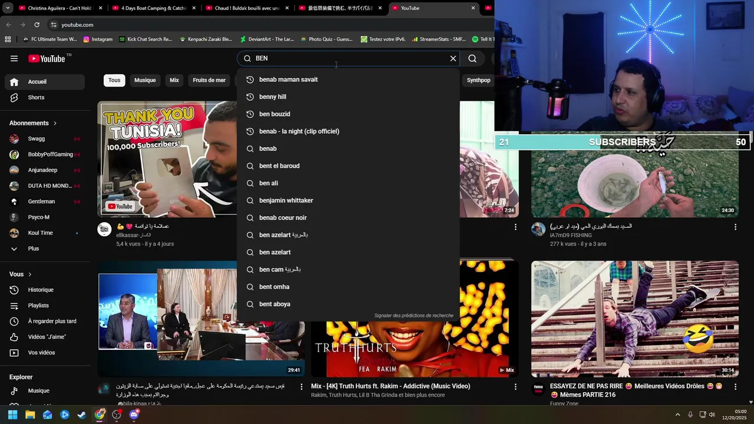This screenshot has height=424, width=754.
Task: Select the Musique filter chip
Action: click(x=145, y=80)
